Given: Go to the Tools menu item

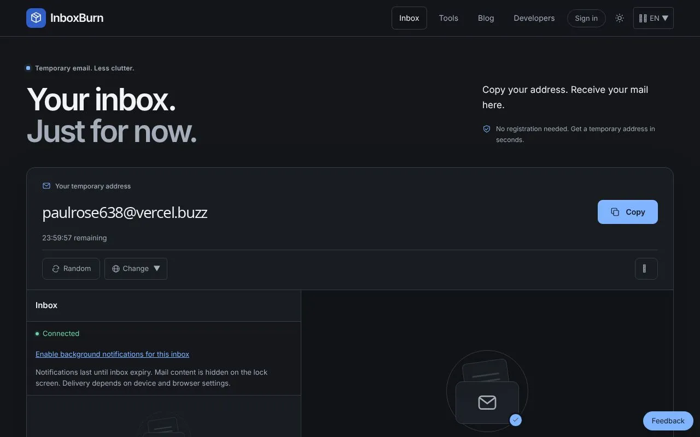Looking at the screenshot, I should tap(448, 18).
